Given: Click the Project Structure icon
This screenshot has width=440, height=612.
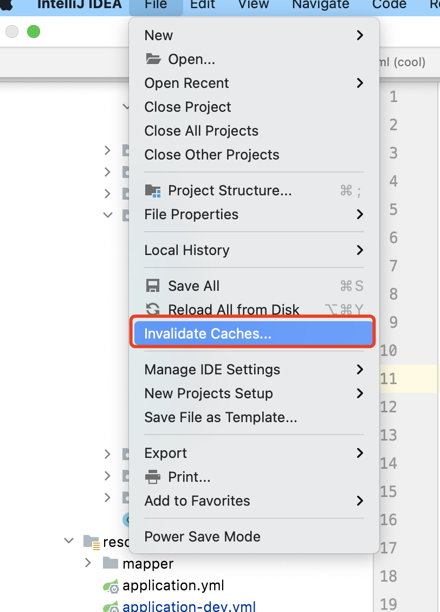Looking at the screenshot, I should (153, 190).
